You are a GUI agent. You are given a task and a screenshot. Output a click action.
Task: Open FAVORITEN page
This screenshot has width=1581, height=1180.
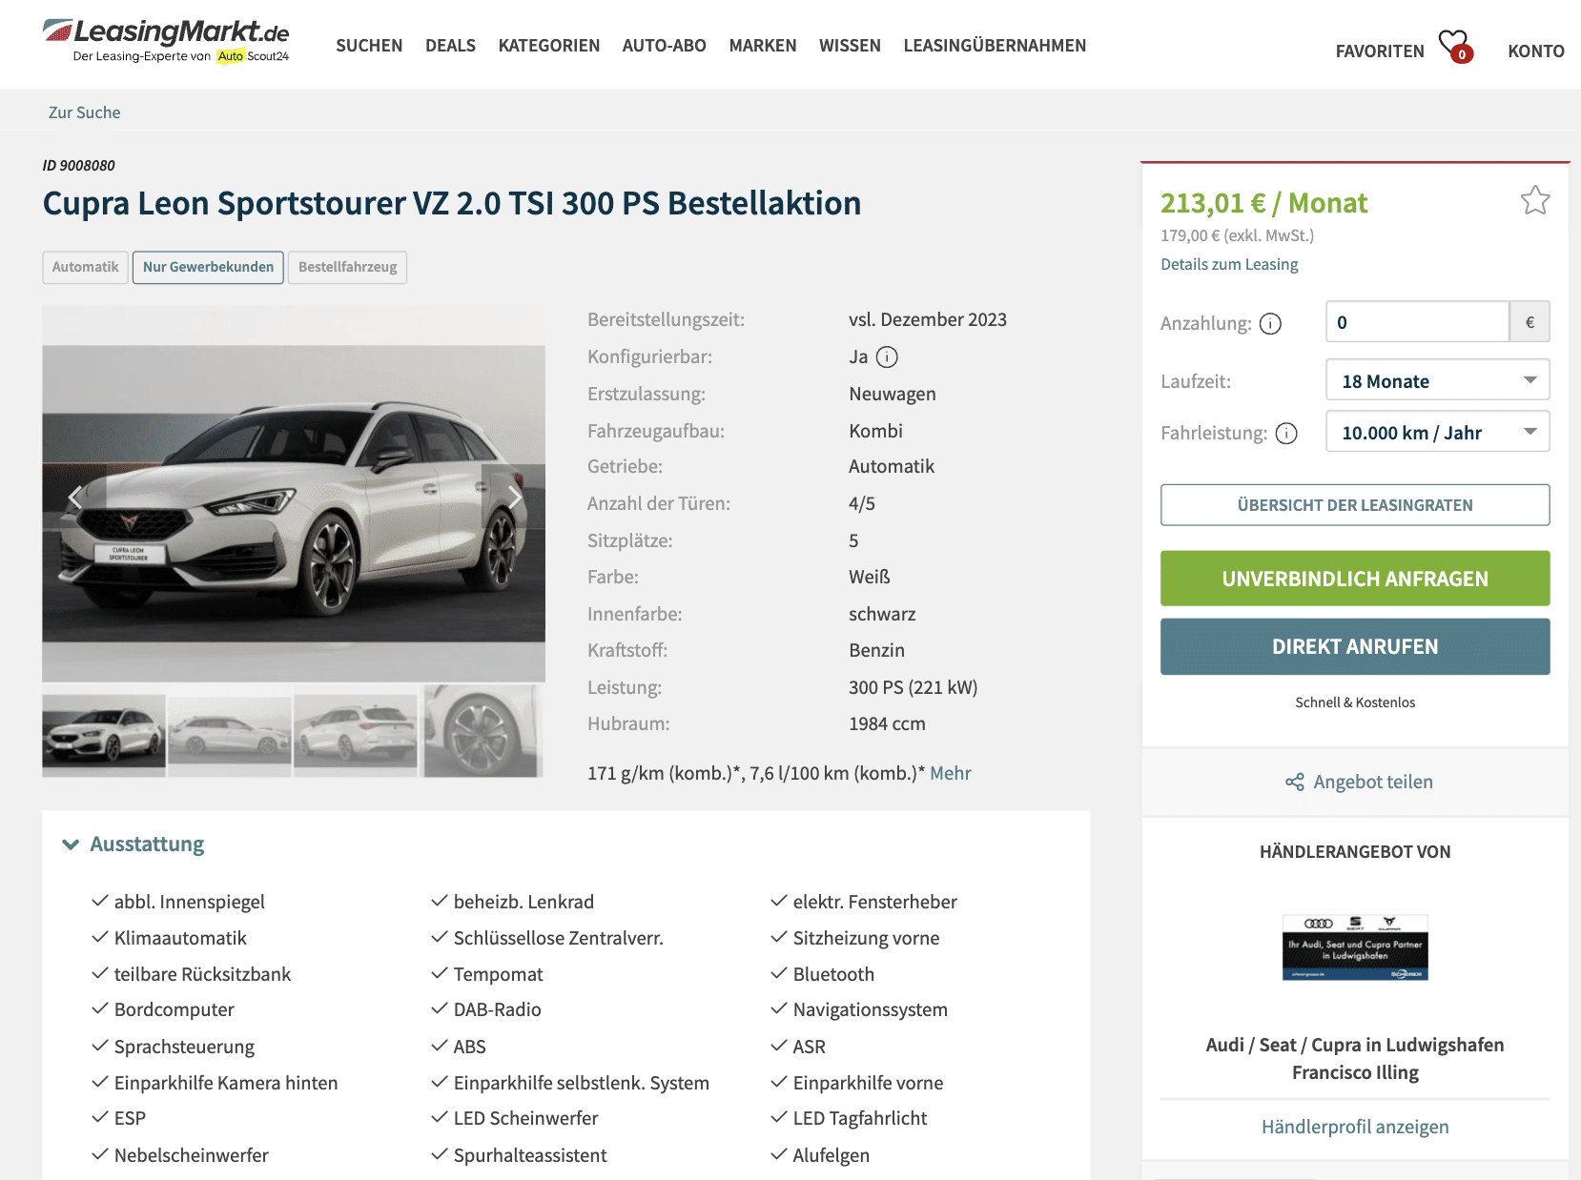coord(1380,51)
